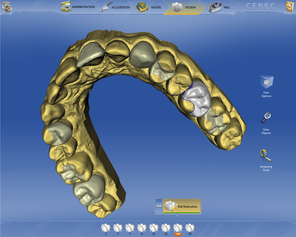The height and width of the screenshot is (237, 296).
Task: Select the tooth 2 restoration thumbnail
Action: (106, 227)
